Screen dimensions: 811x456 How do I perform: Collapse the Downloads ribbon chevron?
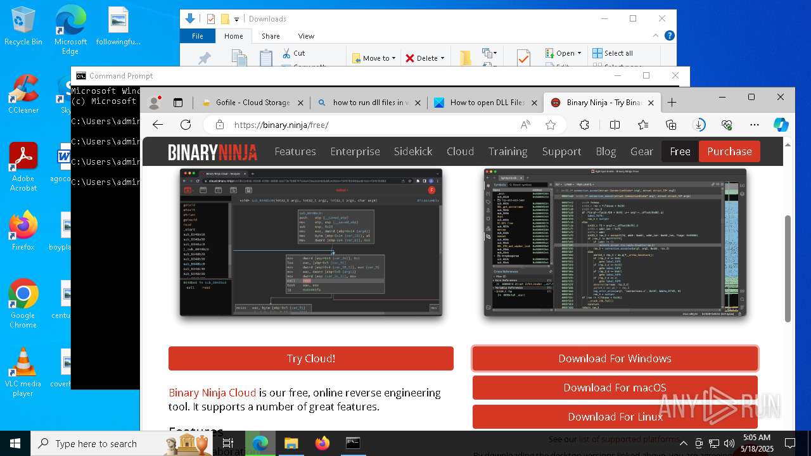tap(656, 36)
